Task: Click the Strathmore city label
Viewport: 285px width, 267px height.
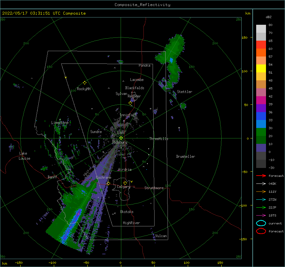Action: (154, 188)
